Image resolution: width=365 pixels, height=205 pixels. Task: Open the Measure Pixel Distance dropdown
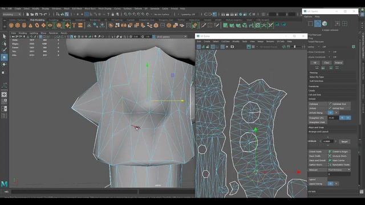point(339,170)
